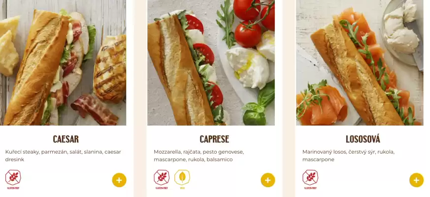Click the gluten-free icon under Lososová
The width and height of the screenshot is (430, 197).
(310, 180)
